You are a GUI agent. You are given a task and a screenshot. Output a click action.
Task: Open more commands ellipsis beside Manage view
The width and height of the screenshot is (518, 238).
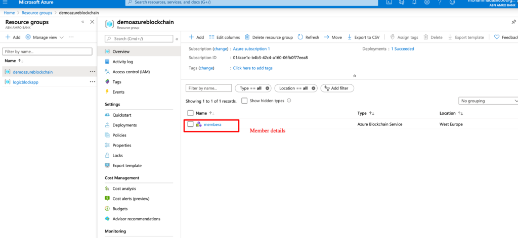(x=71, y=37)
